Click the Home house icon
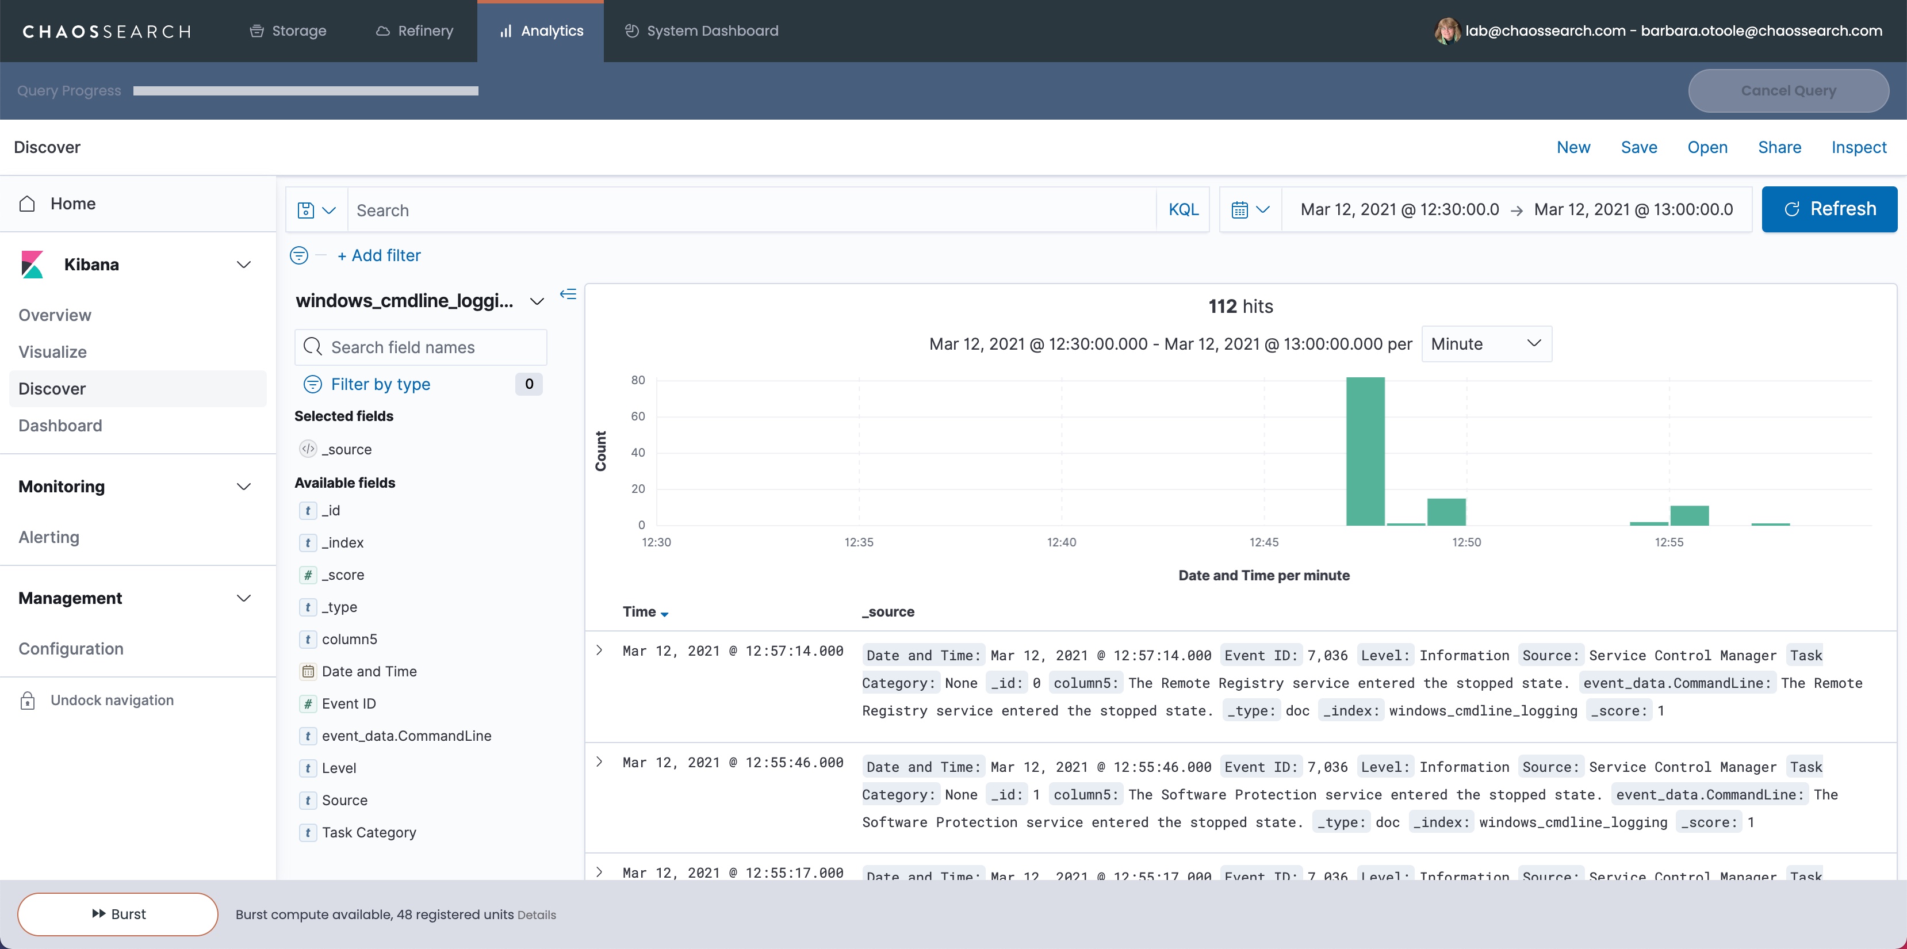Image resolution: width=1907 pixels, height=949 pixels. coord(28,204)
